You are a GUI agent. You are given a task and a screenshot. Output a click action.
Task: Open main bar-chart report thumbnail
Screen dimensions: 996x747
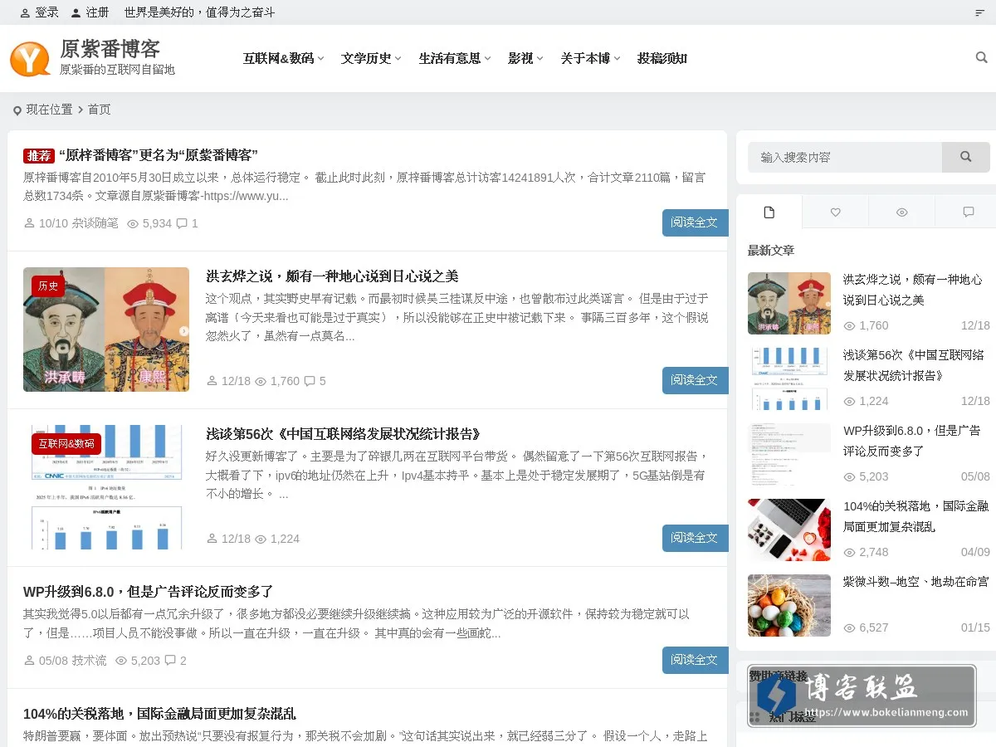(x=106, y=487)
